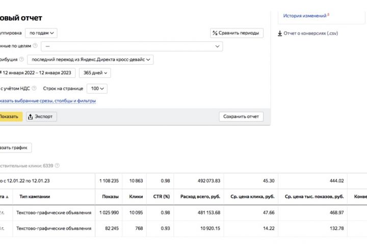Click the Показать button

[x=9, y=117]
